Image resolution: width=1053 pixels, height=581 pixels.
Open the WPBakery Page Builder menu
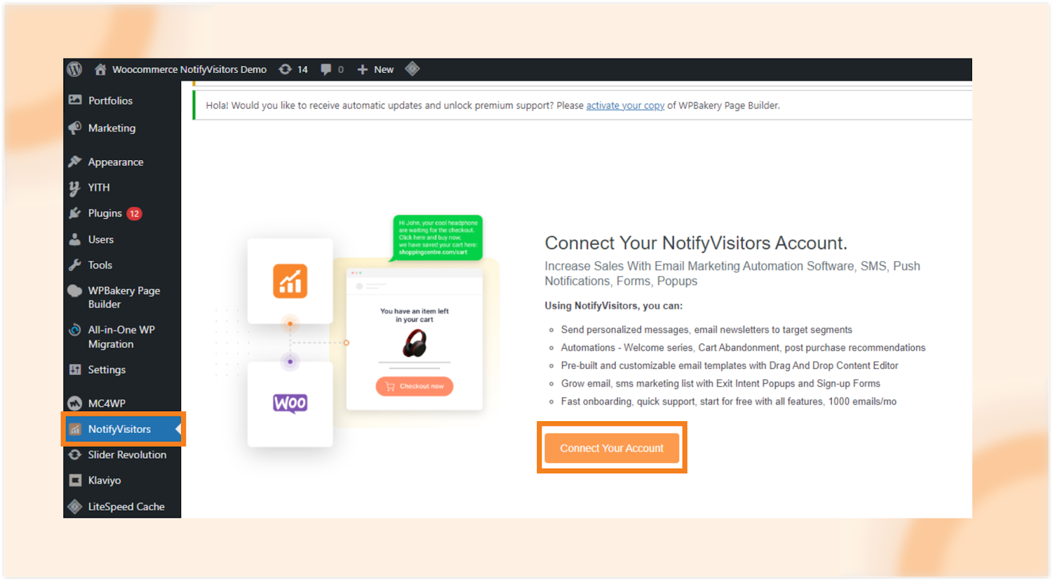(x=122, y=297)
